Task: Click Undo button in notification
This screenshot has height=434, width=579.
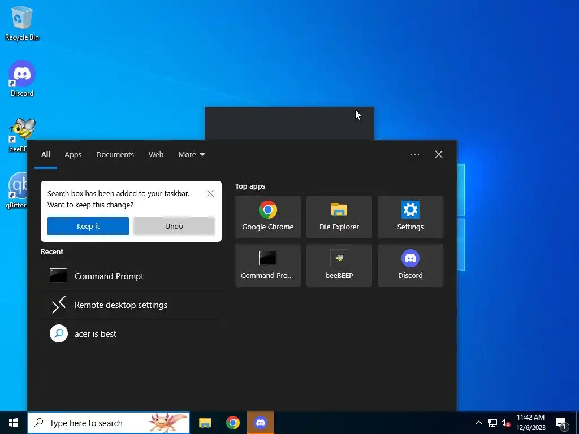Action: tap(174, 226)
